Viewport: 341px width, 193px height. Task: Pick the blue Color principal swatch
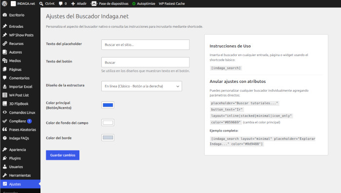(108, 105)
